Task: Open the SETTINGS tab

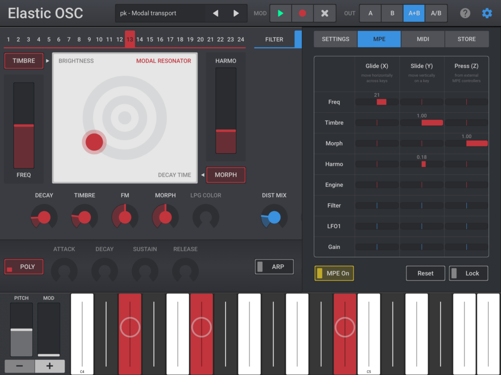Action: click(x=336, y=39)
